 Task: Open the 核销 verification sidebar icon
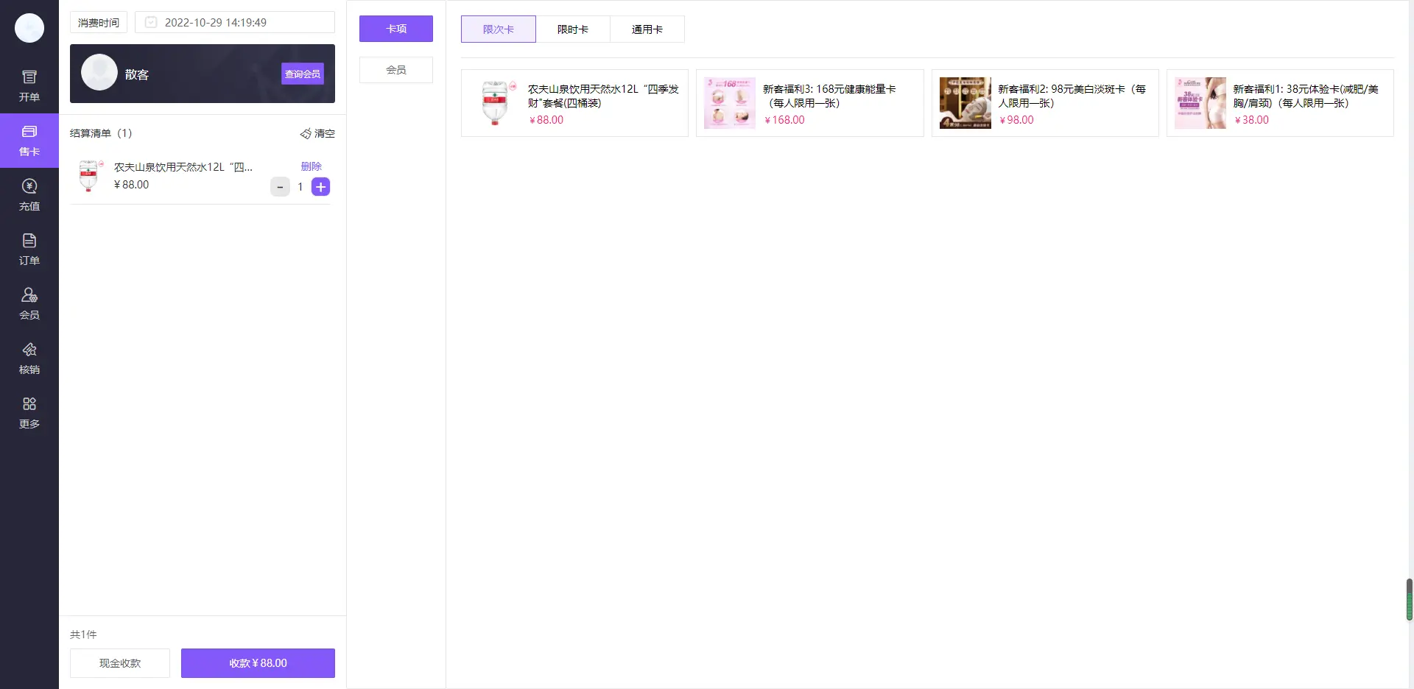pyautogui.click(x=29, y=358)
